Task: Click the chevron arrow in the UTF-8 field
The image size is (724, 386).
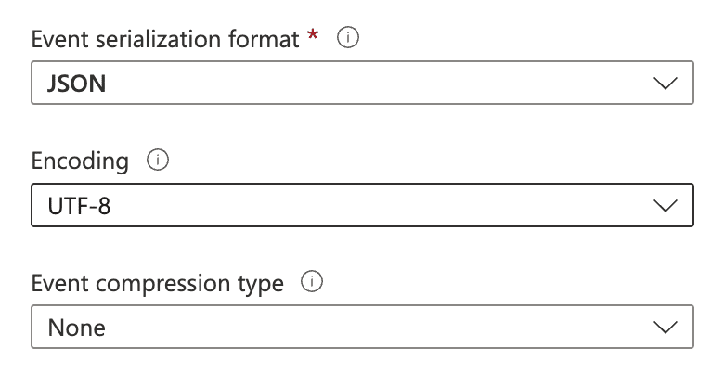Action: [665, 205]
